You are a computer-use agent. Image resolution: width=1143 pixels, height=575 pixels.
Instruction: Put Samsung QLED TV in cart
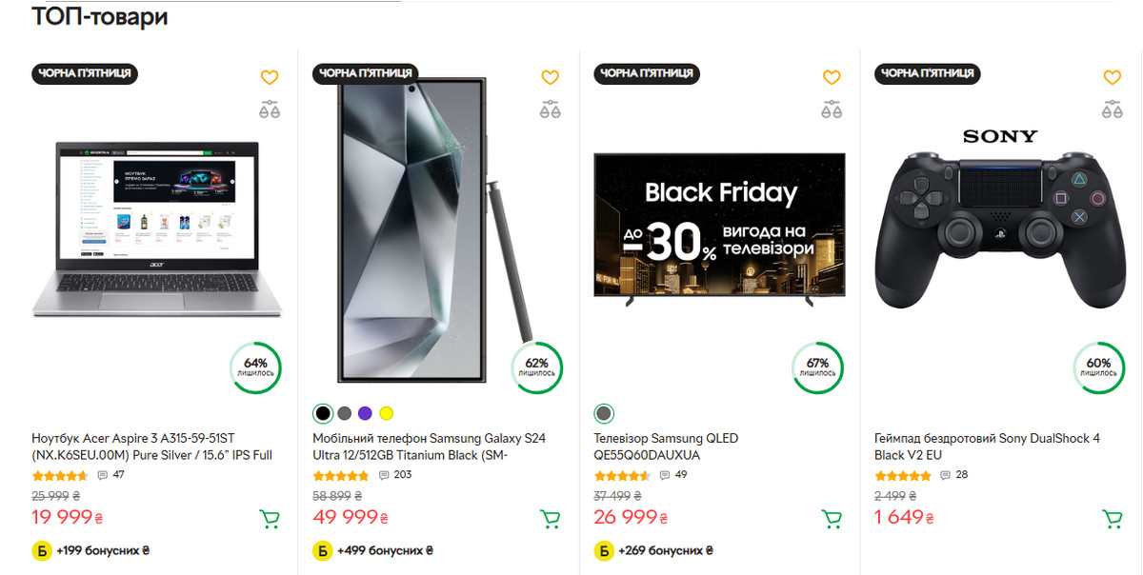click(x=832, y=519)
